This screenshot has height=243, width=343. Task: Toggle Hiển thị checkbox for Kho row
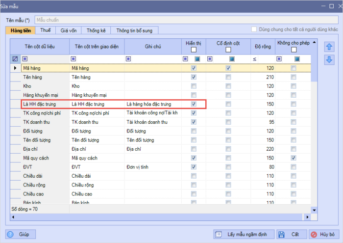pyautogui.click(x=194, y=86)
